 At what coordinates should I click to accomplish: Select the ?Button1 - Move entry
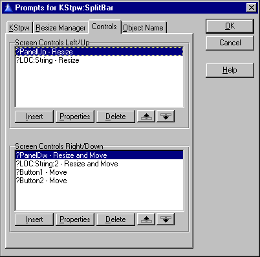pyautogui.click(x=99, y=172)
